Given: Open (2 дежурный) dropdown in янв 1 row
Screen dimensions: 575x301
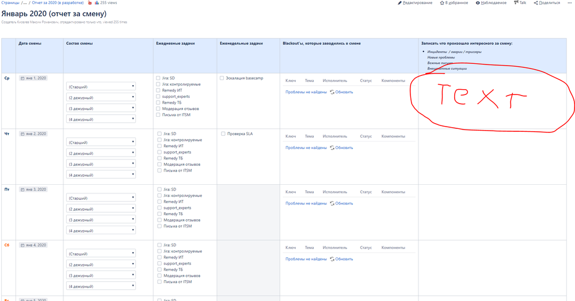Looking at the screenshot, I should [101, 97].
